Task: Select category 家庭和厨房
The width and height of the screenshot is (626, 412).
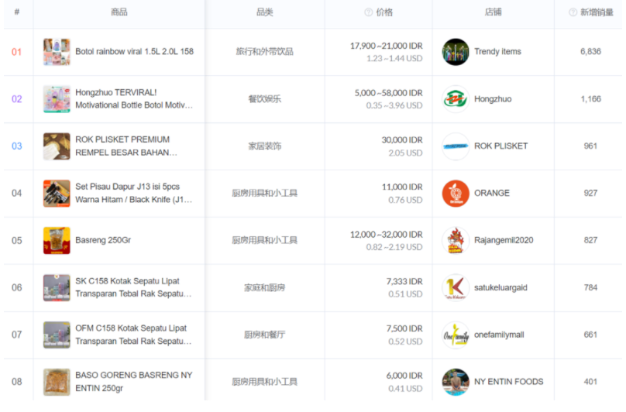Action: click(x=264, y=287)
